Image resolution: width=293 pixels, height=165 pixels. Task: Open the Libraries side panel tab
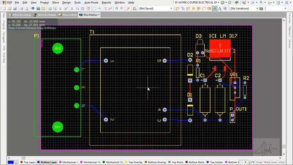pos(290,44)
